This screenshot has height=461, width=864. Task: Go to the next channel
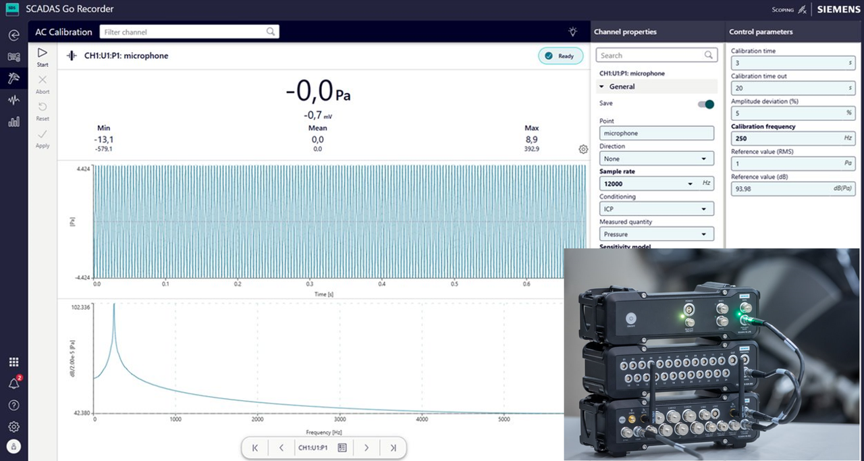coord(367,448)
